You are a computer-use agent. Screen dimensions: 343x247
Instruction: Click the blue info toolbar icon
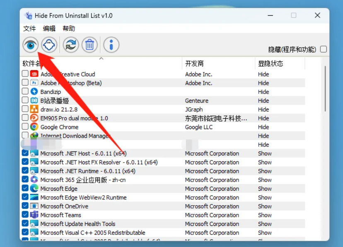(x=111, y=45)
